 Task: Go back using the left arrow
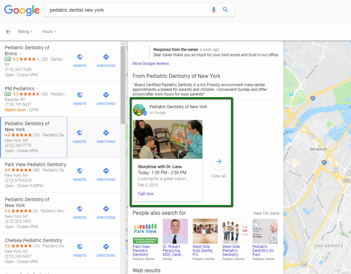pyautogui.click(x=8, y=32)
